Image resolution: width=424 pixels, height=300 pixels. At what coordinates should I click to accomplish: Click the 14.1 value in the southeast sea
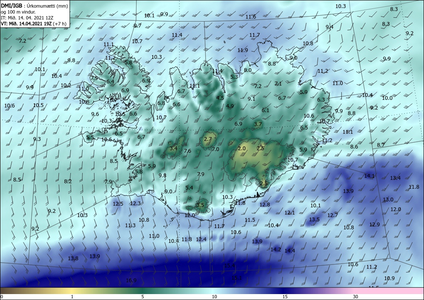tap(369, 176)
